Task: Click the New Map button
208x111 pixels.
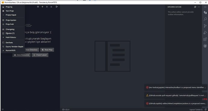Action: click(47, 50)
